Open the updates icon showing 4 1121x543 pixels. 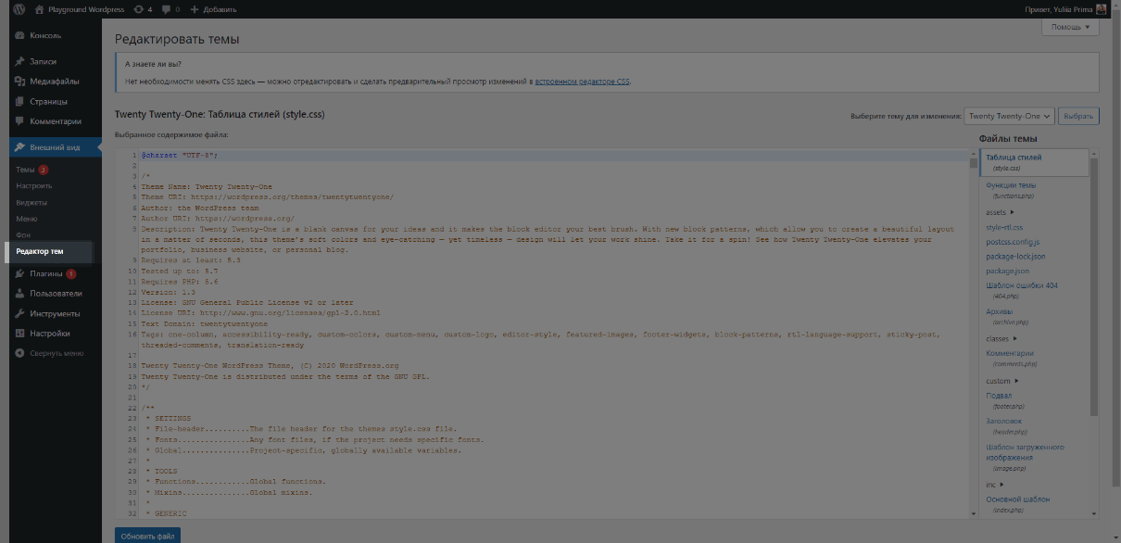point(138,9)
